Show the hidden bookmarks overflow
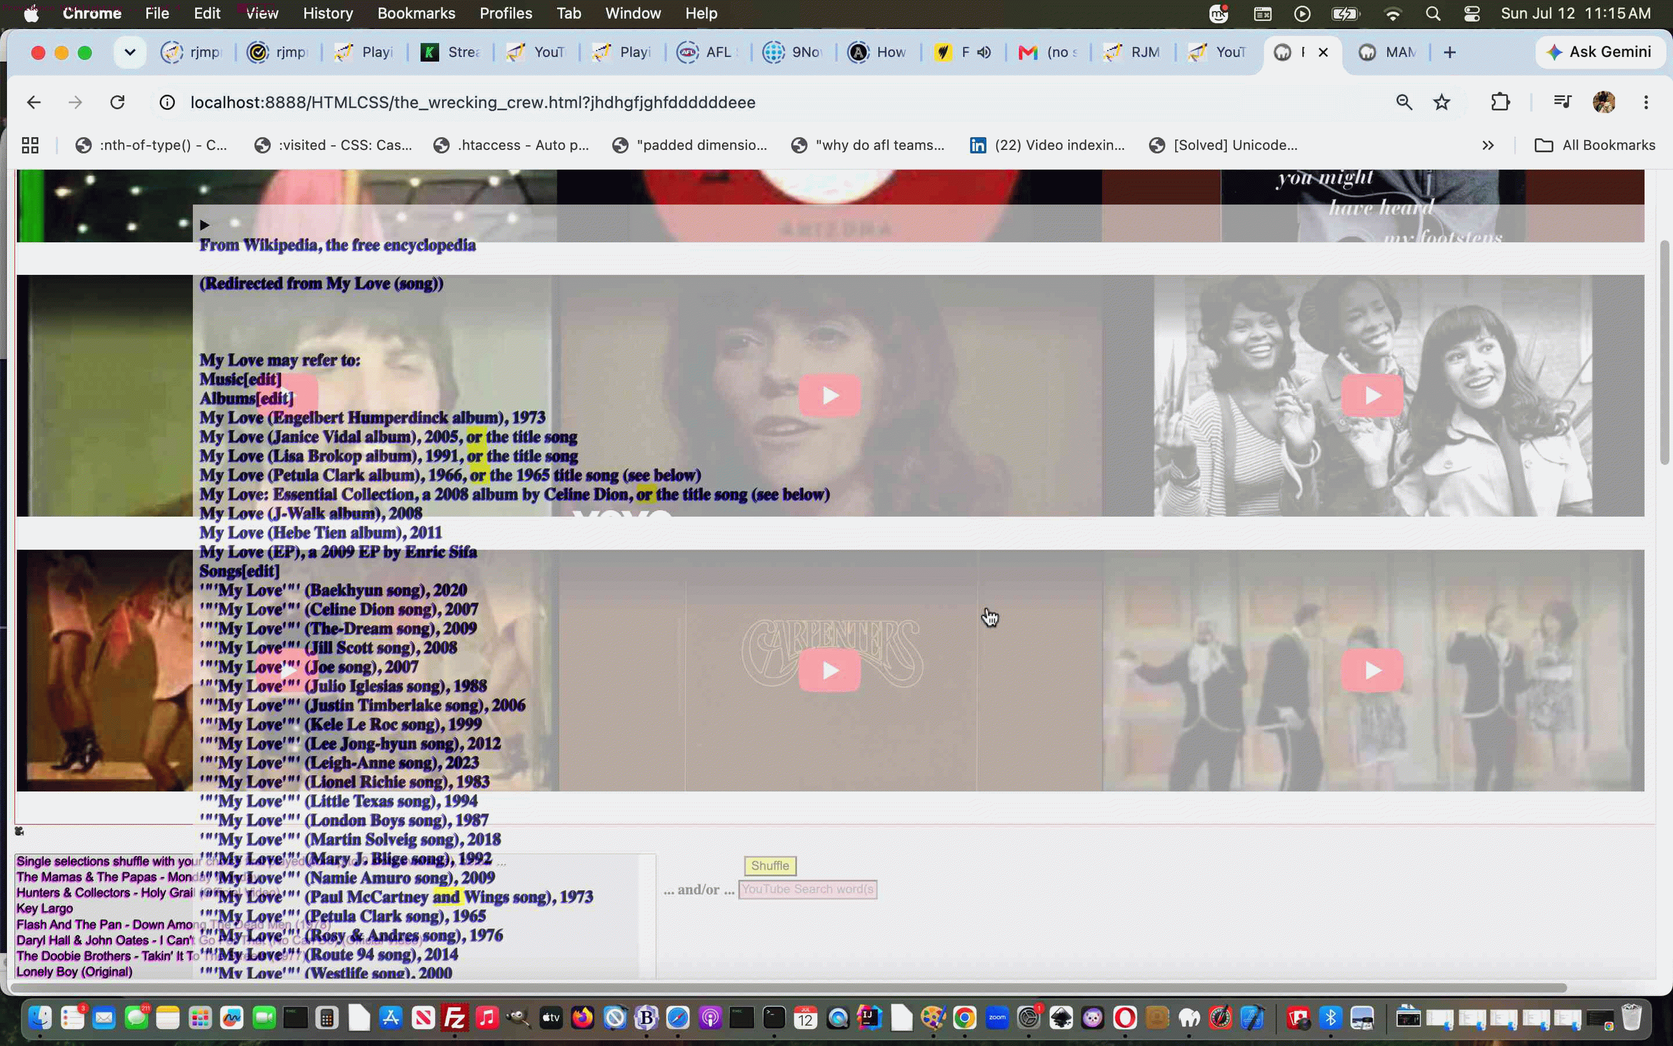 coord(1488,145)
